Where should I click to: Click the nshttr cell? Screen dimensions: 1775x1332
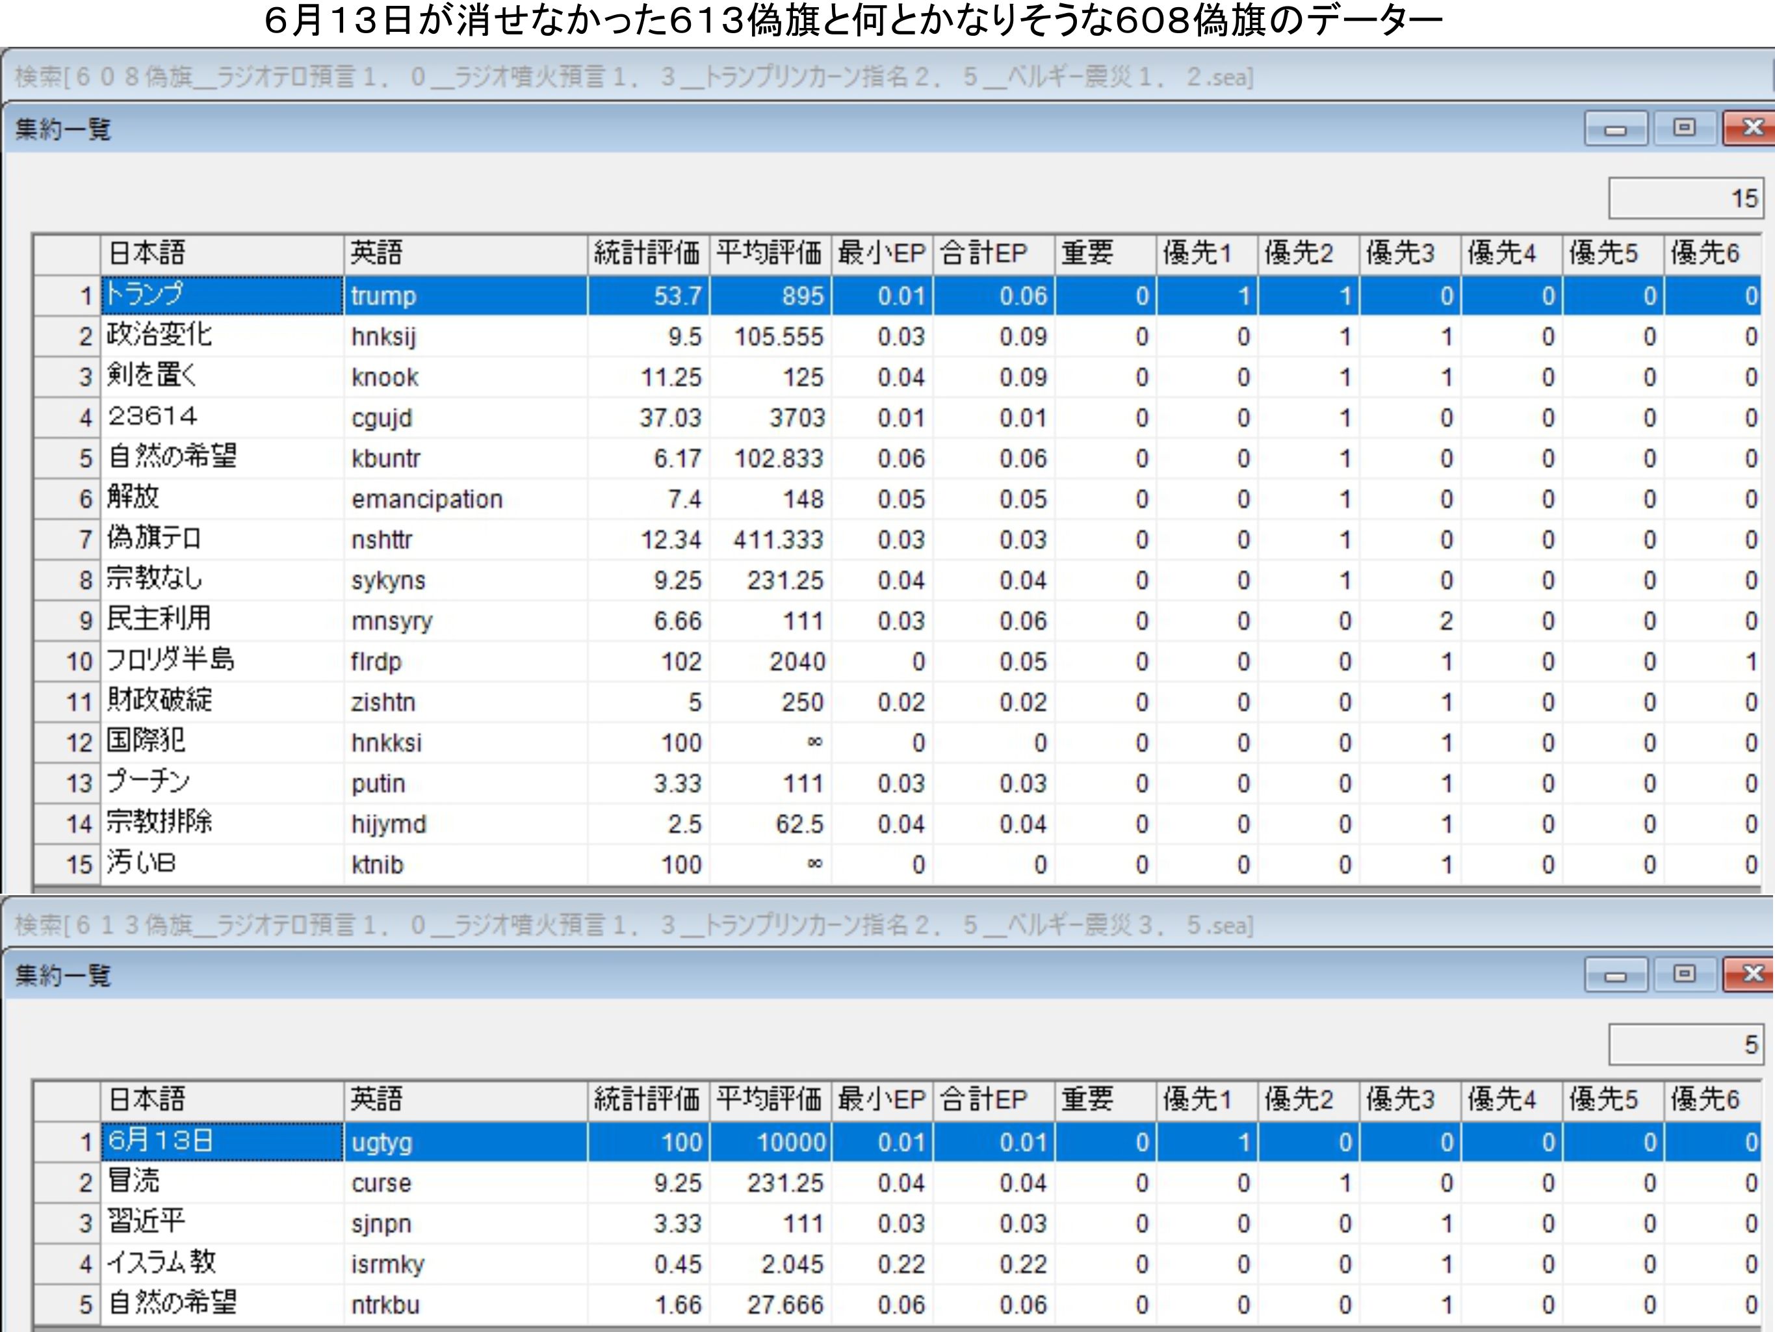click(x=465, y=539)
